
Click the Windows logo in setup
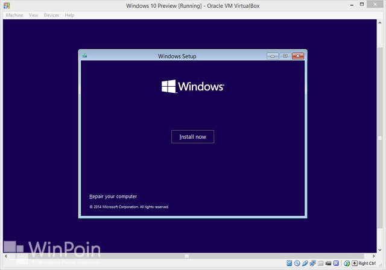click(193, 86)
